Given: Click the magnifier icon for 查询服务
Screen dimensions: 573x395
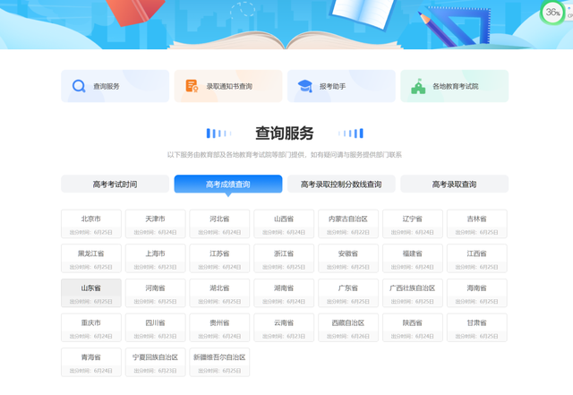Looking at the screenshot, I should [x=79, y=86].
